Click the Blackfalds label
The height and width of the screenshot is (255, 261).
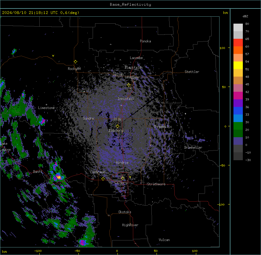(x=134, y=68)
